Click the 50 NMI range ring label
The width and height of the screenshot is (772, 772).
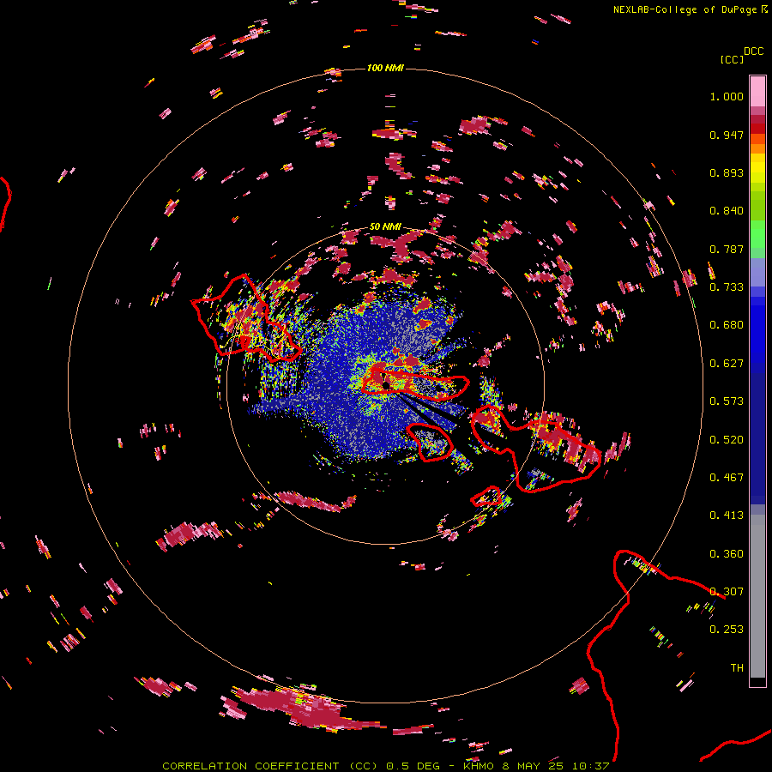385,227
